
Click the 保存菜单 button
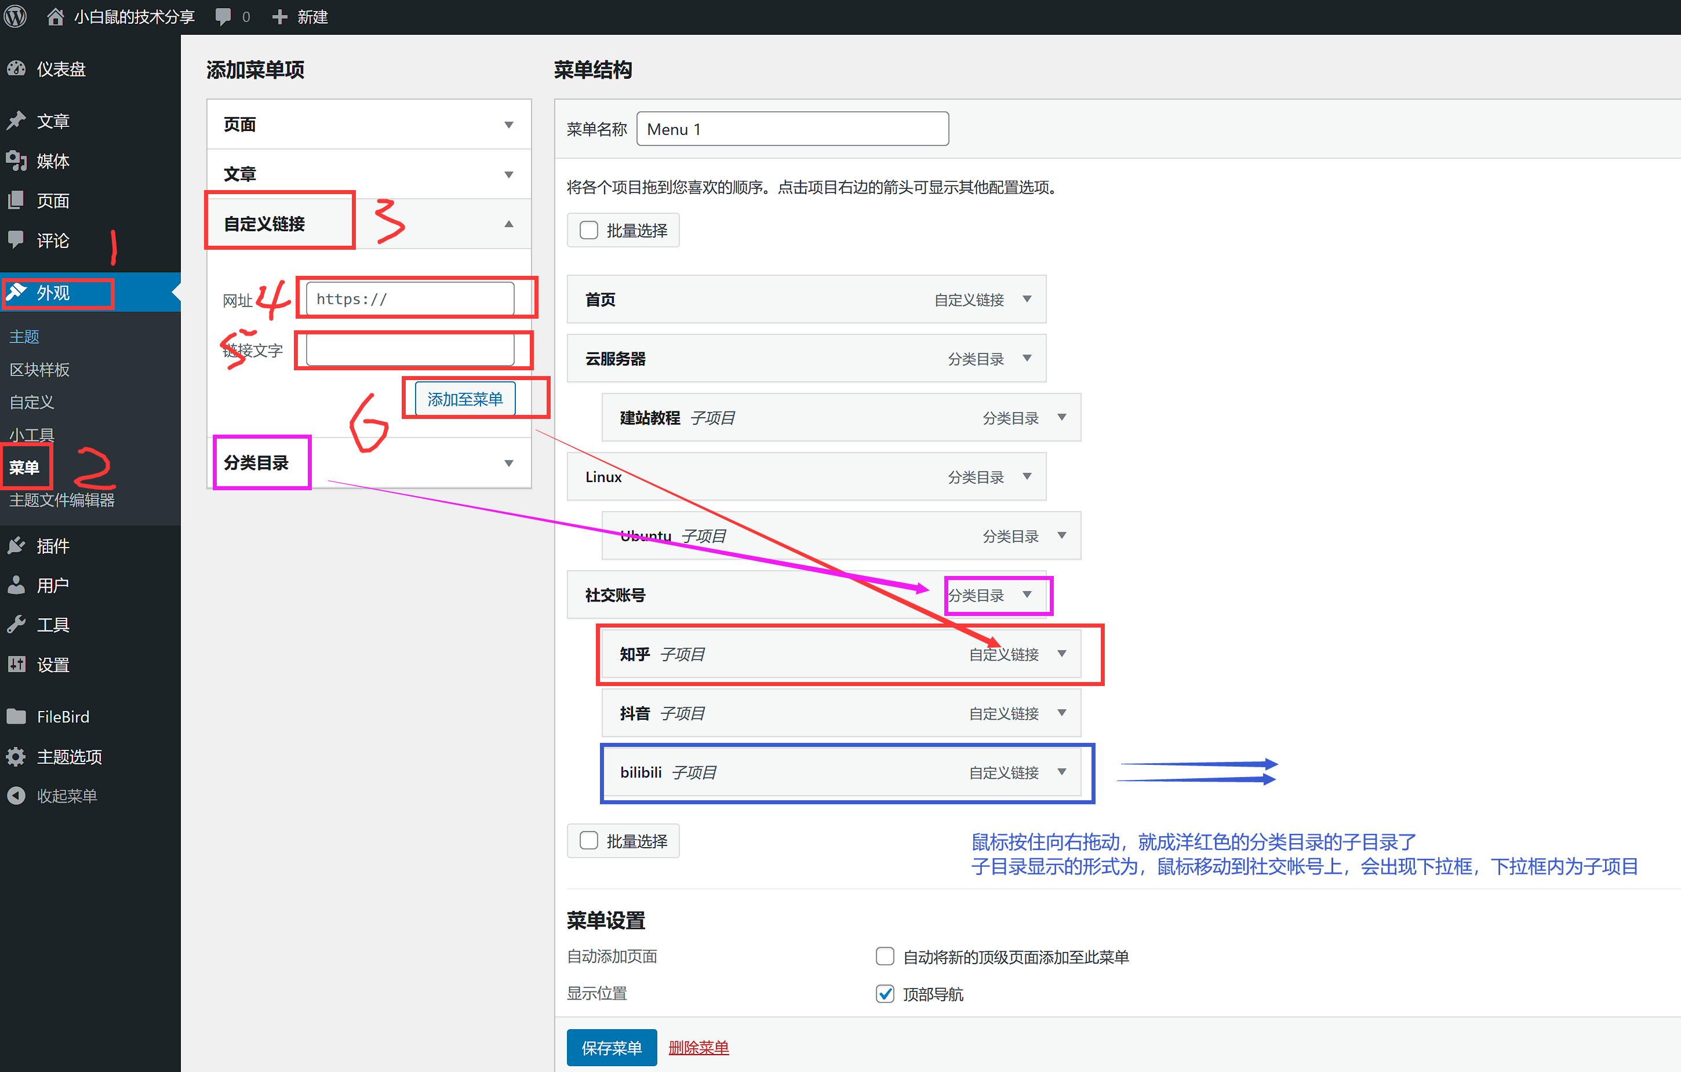coord(612,1047)
